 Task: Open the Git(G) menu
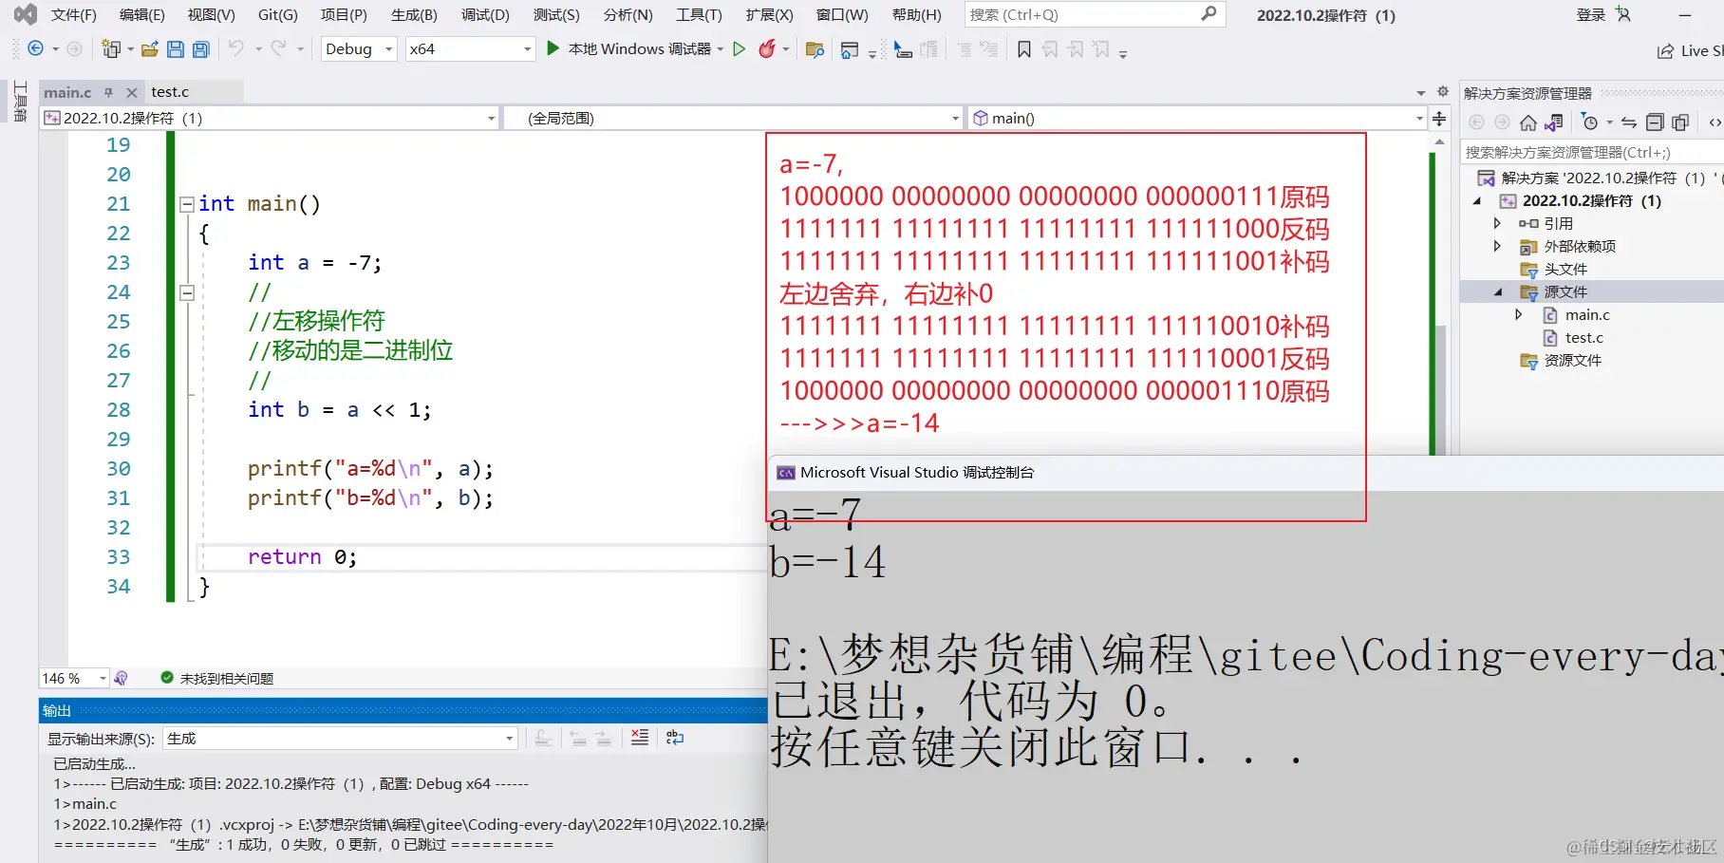[278, 15]
